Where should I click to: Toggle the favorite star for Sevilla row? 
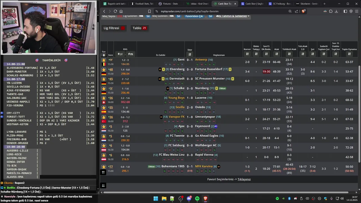104,107
